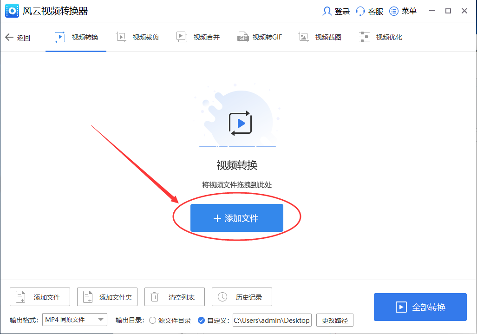Click the 视频合并 merge icon
The image size is (477, 334).
[182, 37]
